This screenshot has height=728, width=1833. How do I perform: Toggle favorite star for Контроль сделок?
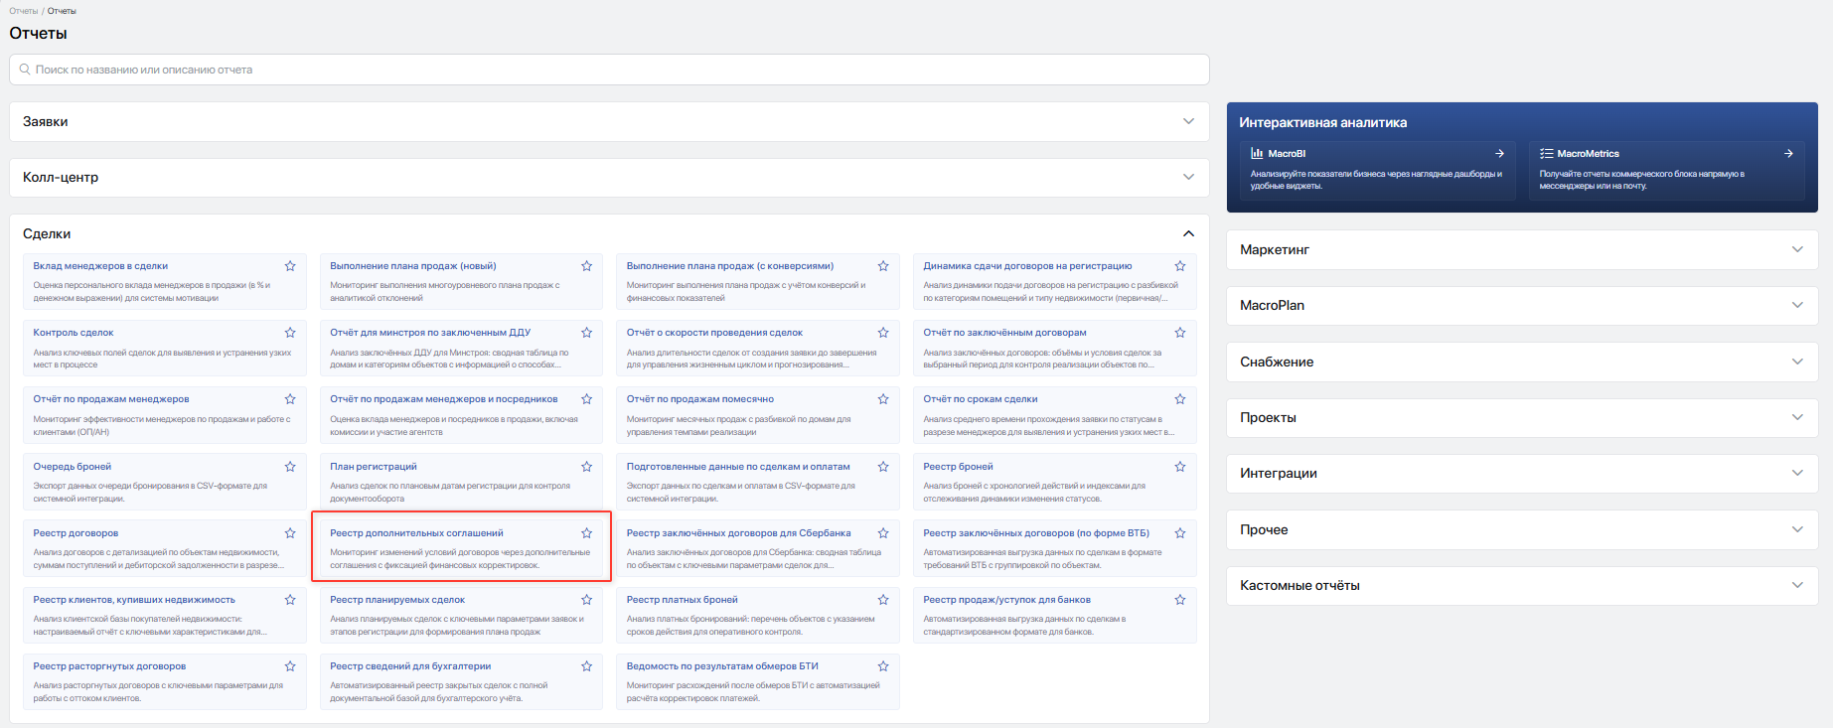290,333
